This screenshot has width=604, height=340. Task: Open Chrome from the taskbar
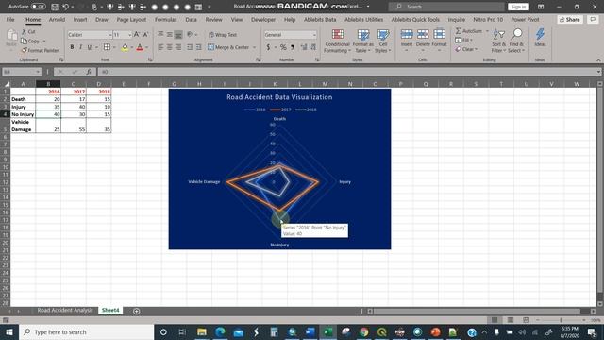[363, 331]
